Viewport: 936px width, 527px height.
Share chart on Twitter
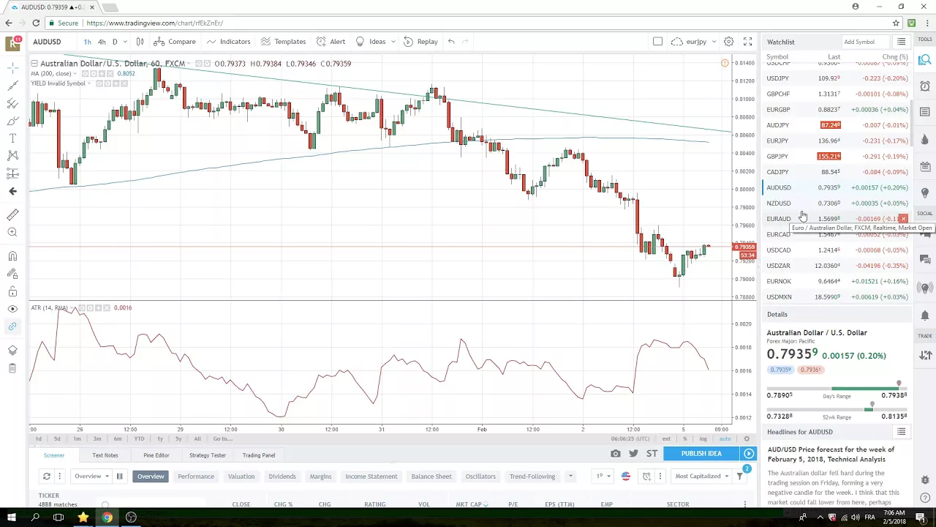tap(633, 454)
